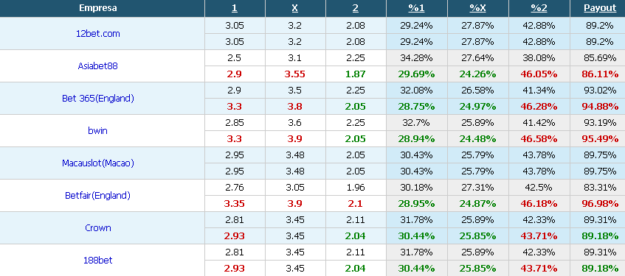The width and height of the screenshot is (625, 276).
Task: Select Bet 365's 94.88% payout cell
Action: point(601,107)
